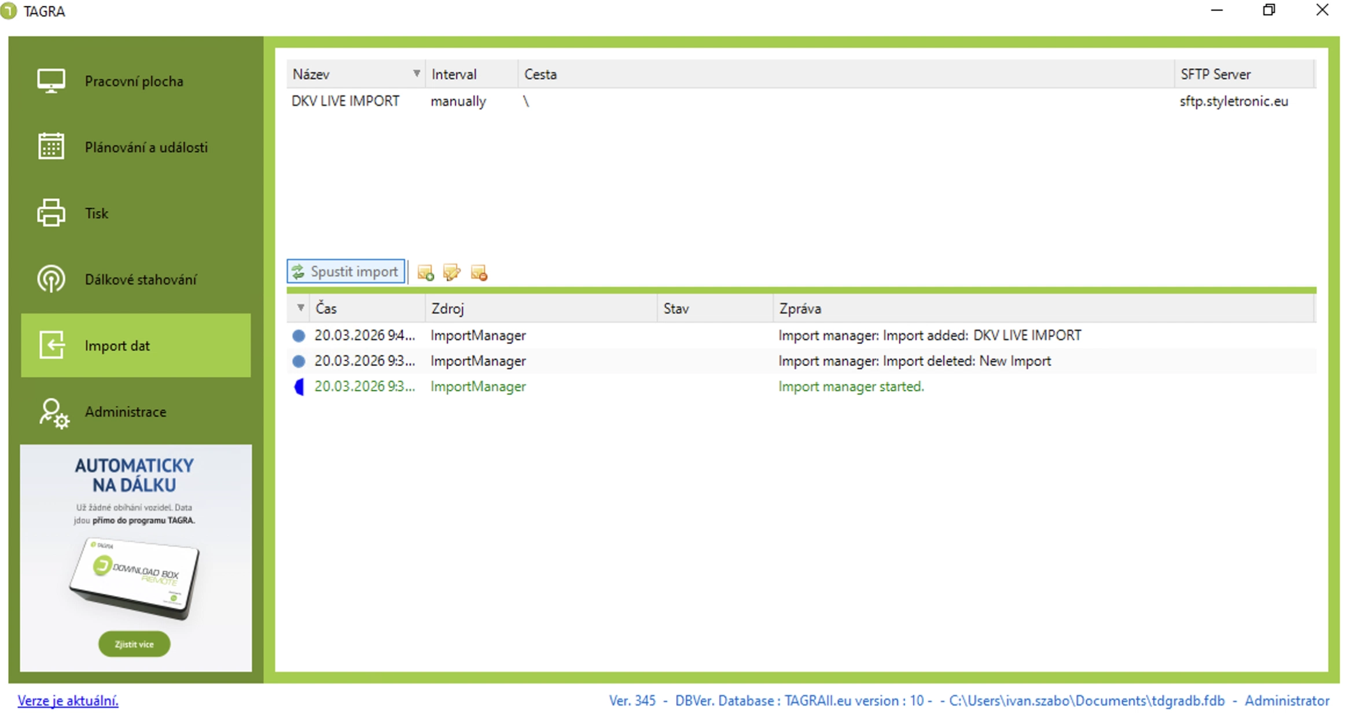The image size is (1346, 721).
Task: Click the monitor icon for Pracovní plocha
Action: click(51, 81)
